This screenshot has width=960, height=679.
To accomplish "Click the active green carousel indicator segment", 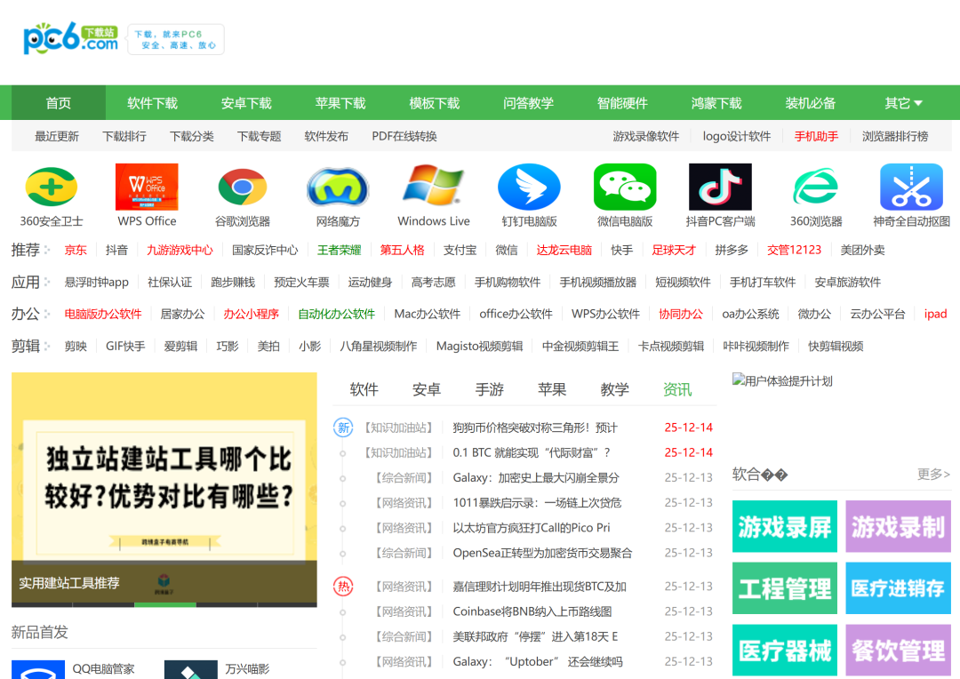I will [x=164, y=605].
